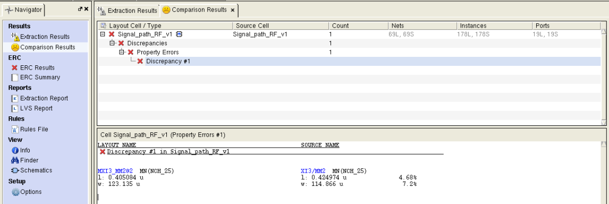Viewport: 609px width, 204px height.
Task: Collapse the Signal_path_RF_v1 tree node
Action: (x=103, y=34)
